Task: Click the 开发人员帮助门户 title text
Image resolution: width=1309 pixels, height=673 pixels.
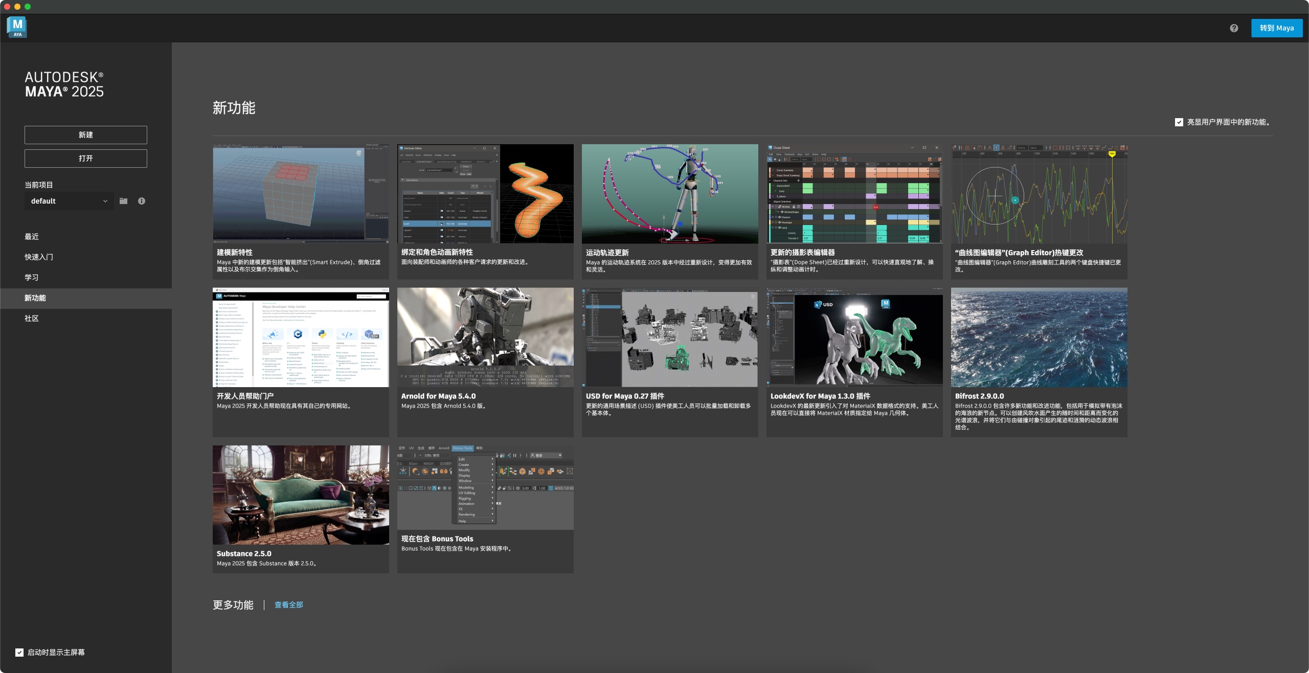Action: tap(245, 396)
